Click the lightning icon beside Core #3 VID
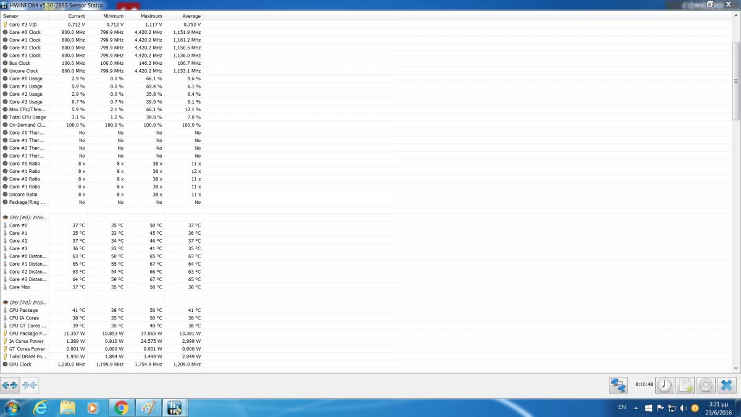741x417 pixels. tap(5, 24)
